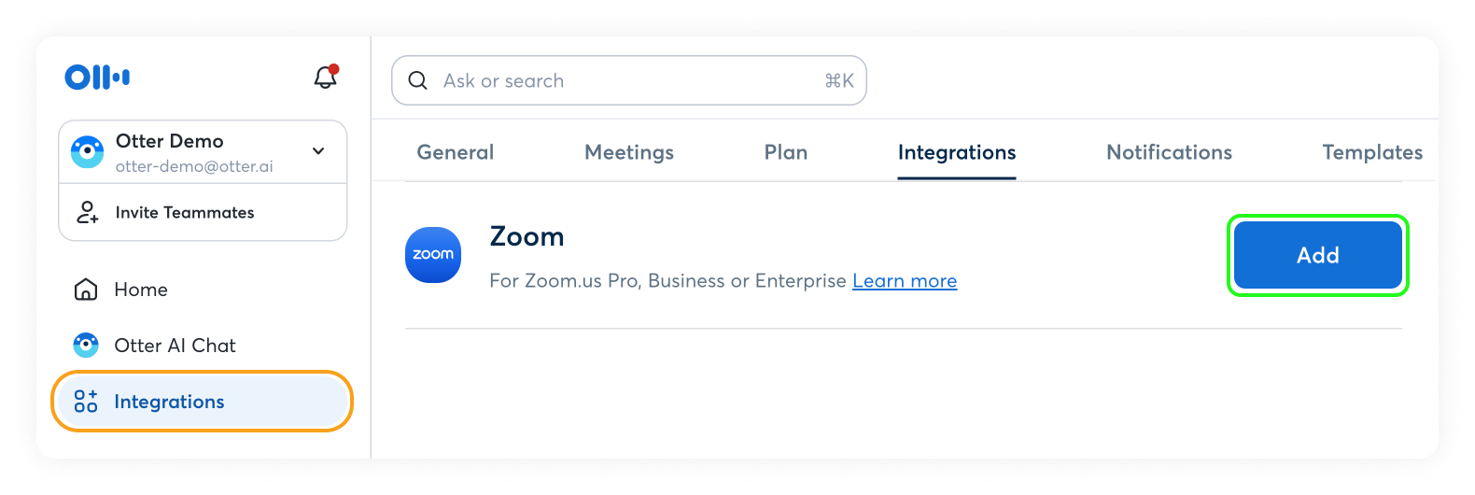The image size is (1475, 495).
Task: Follow the Learn more link
Action: 904,281
